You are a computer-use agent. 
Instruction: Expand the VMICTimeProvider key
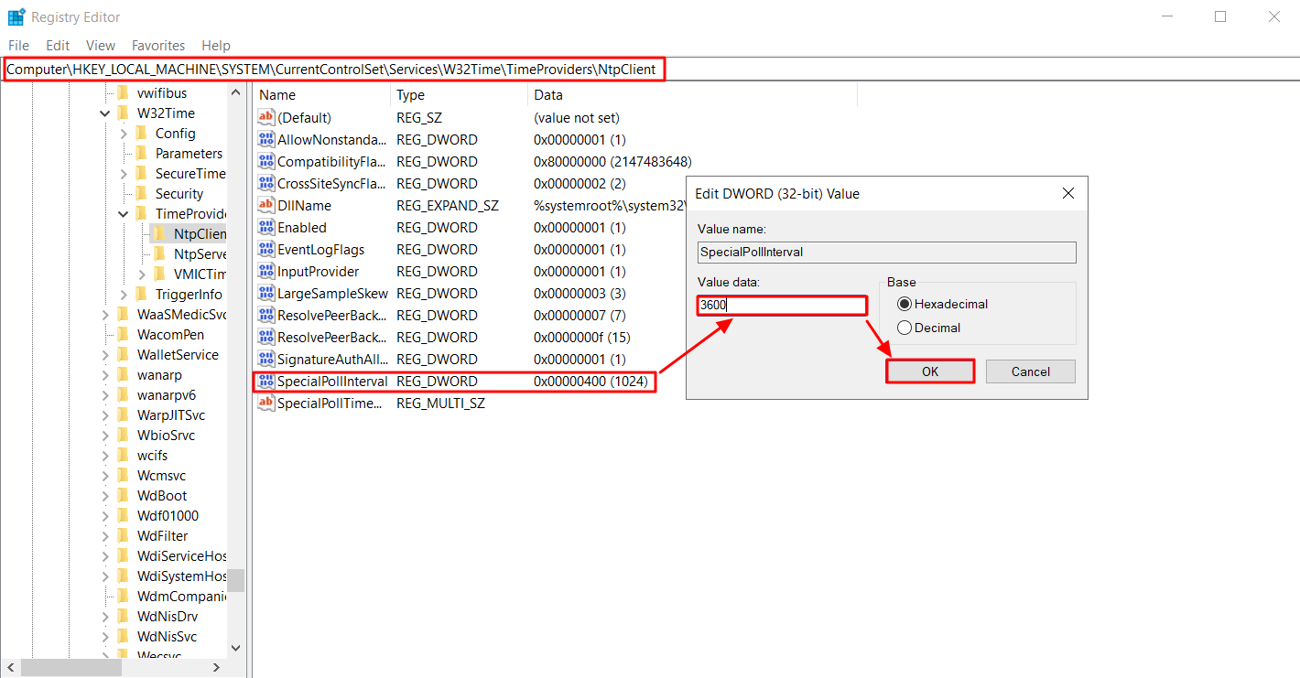coord(142,274)
